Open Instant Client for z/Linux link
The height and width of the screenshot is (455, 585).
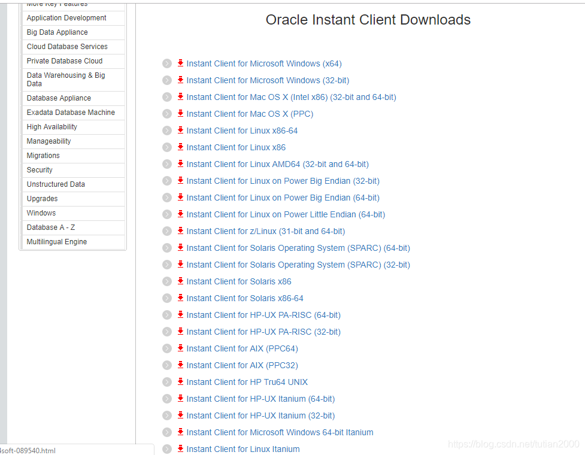(x=266, y=232)
